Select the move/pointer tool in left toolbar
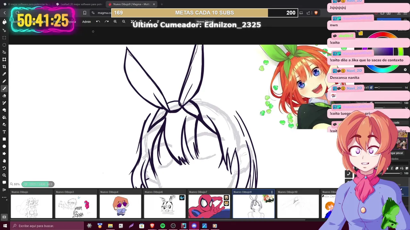The height and width of the screenshot is (230, 410). pos(4,31)
